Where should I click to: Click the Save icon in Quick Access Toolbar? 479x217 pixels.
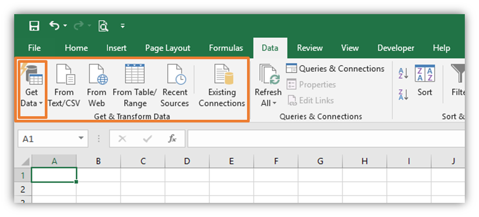(x=34, y=26)
